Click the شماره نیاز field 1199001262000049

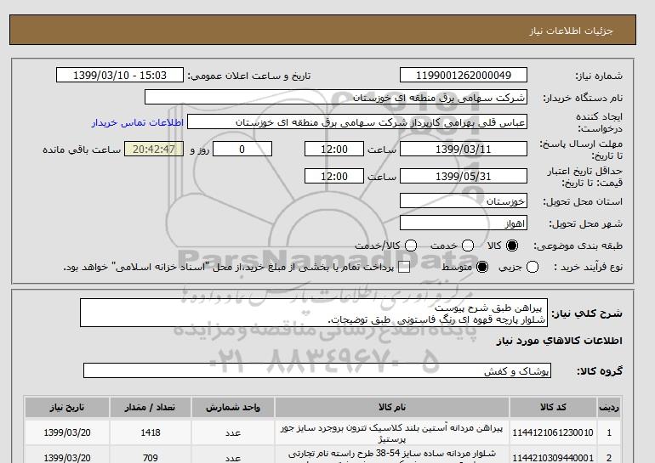(x=464, y=75)
